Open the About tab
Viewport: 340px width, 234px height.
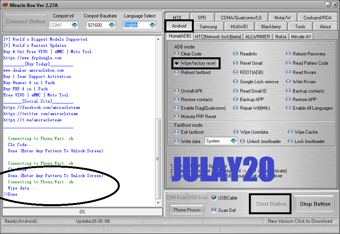[x=325, y=27]
